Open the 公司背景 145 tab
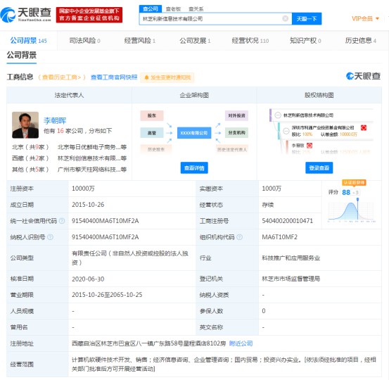 coord(29,40)
